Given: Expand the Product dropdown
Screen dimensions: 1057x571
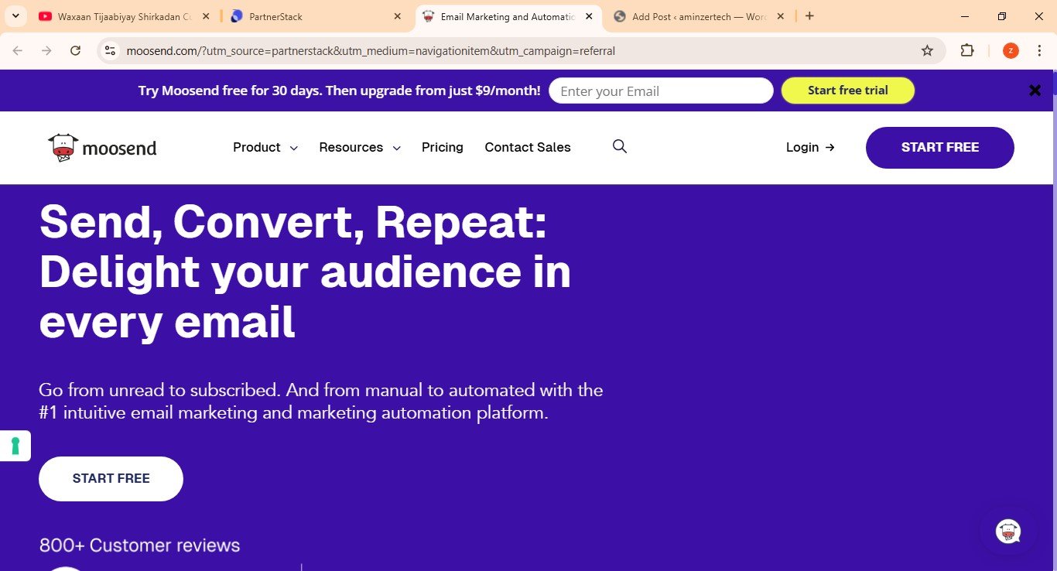Looking at the screenshot, I should click(x=265, y=147).
